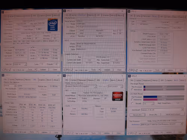Click the Radeon Graphics AMD logo
The height and width of the screenshot is (140, 187).
coord(117,96)
